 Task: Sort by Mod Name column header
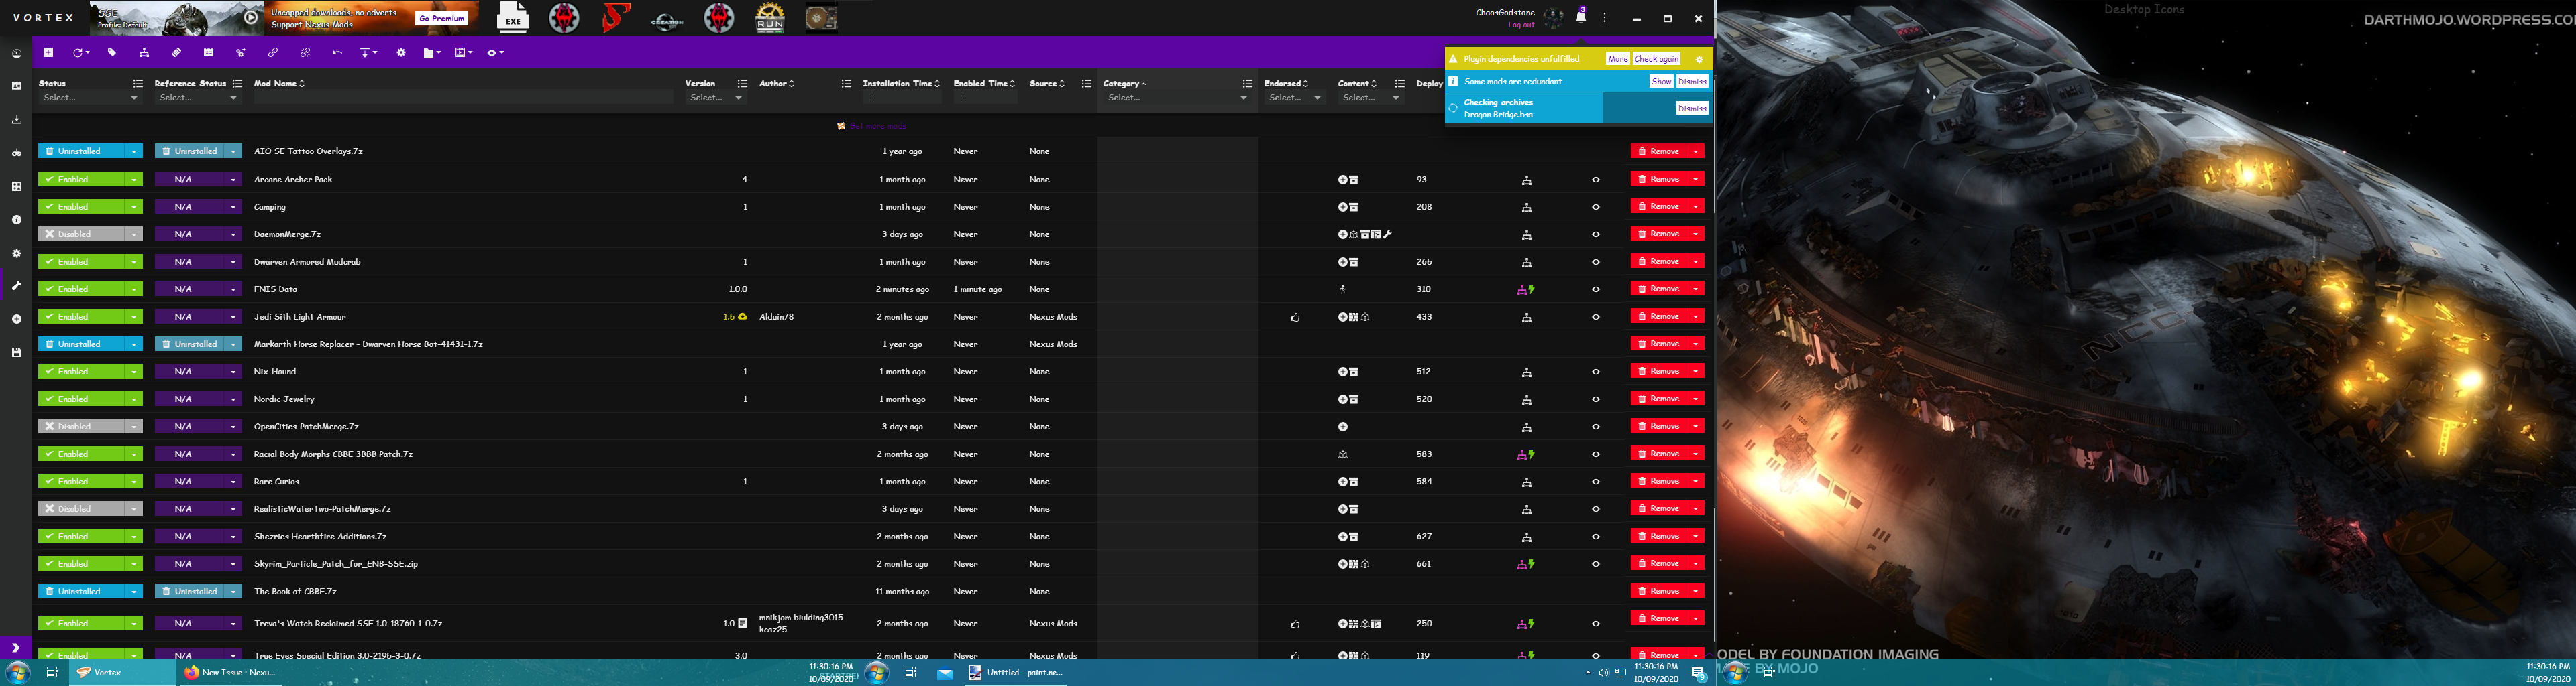(279, 84)
